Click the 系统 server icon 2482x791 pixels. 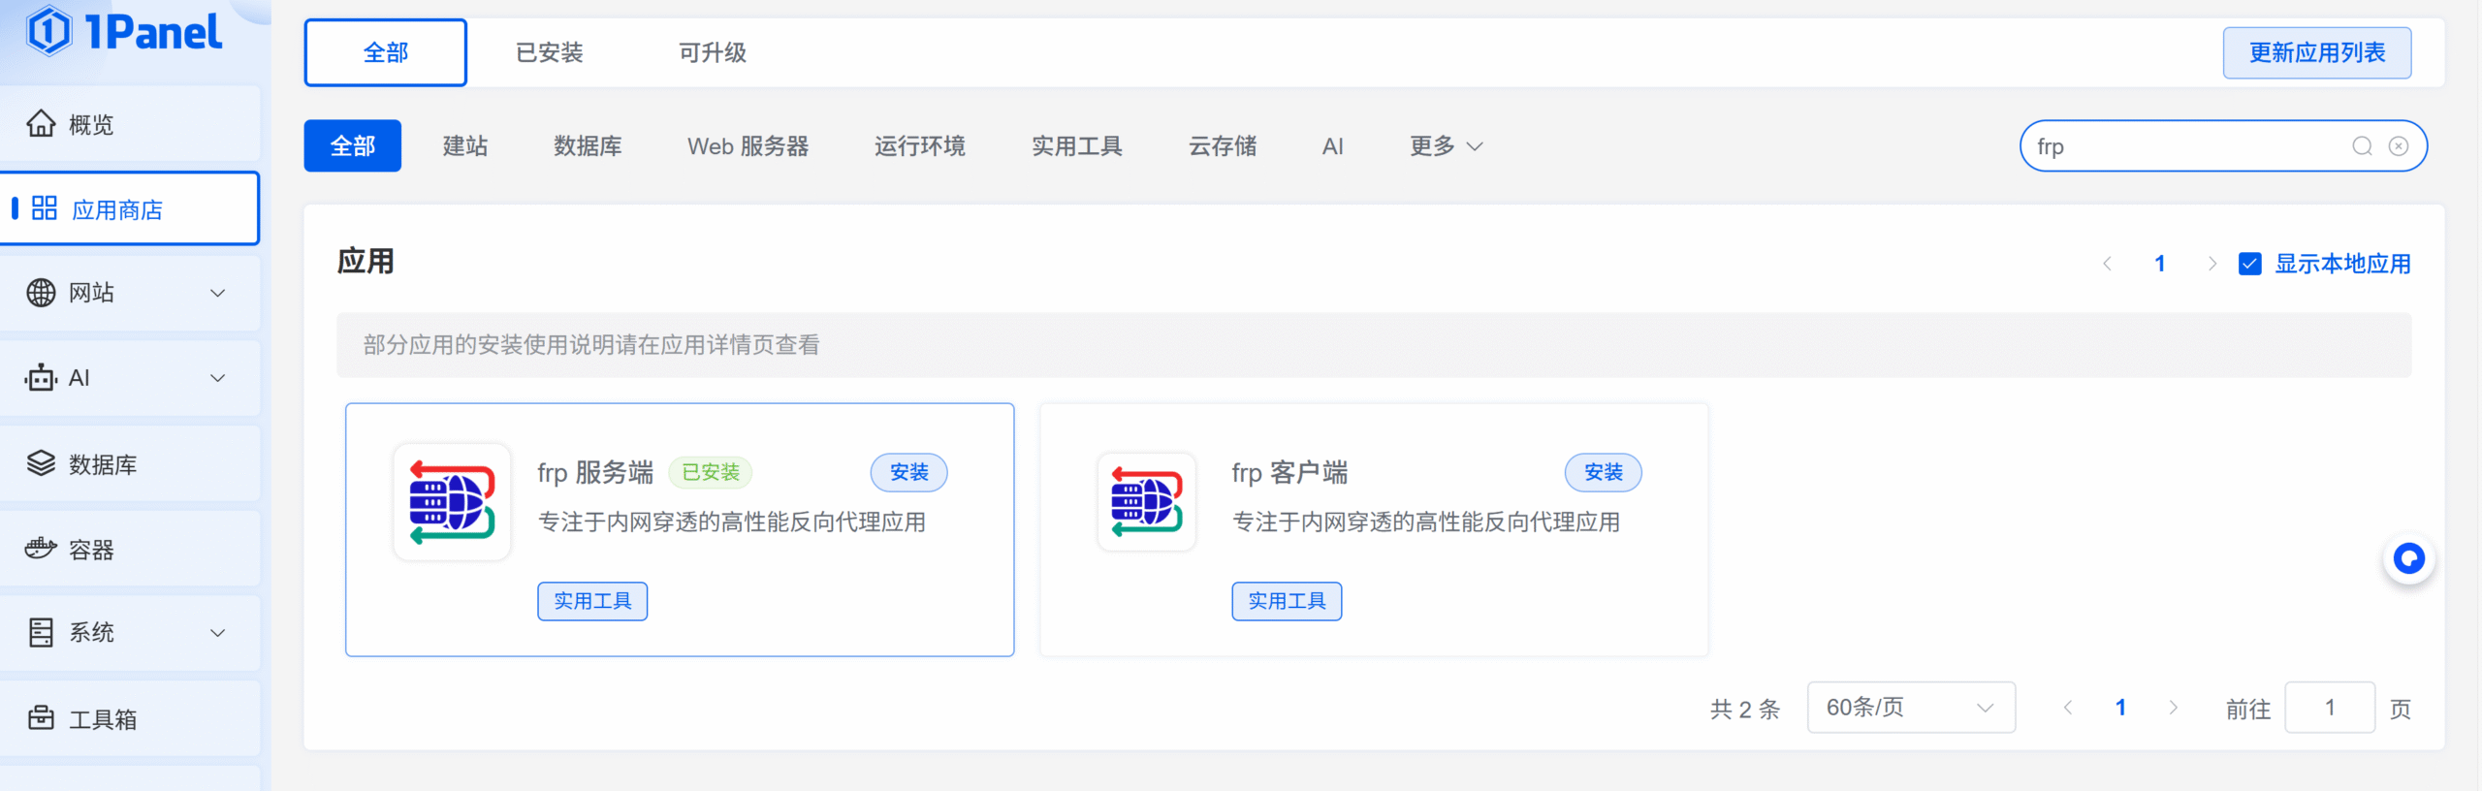[41, 632]
